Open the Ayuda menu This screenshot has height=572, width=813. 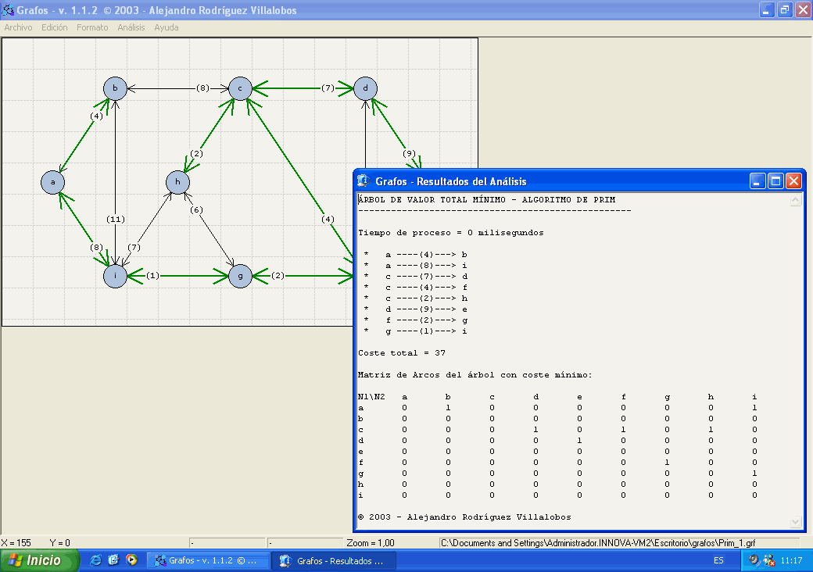(x=167, y=27)
